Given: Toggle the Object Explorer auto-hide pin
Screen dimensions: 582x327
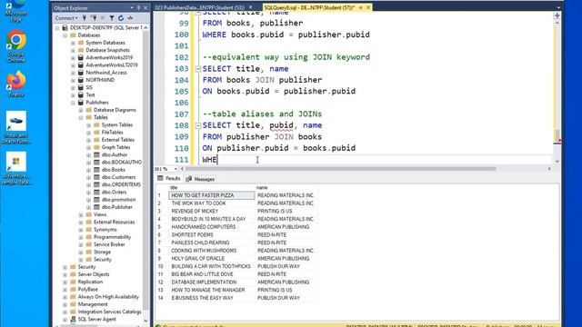Looking at the screenshot, I should (139, 8).
